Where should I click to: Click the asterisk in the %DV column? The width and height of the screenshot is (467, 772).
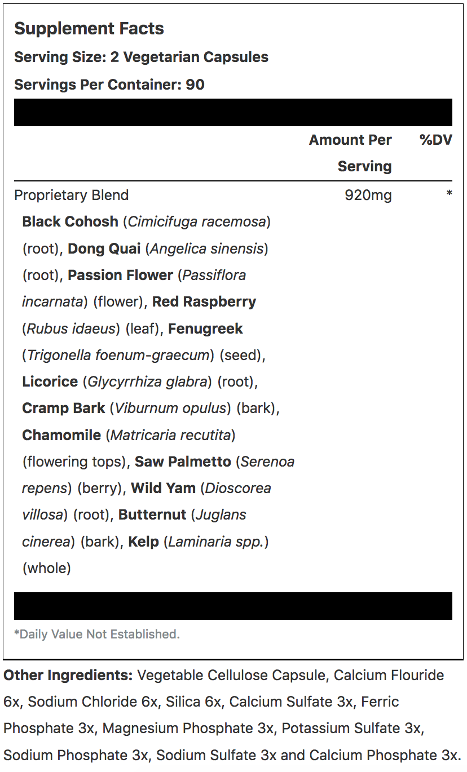pyautogui.click(x=449, y=194)
